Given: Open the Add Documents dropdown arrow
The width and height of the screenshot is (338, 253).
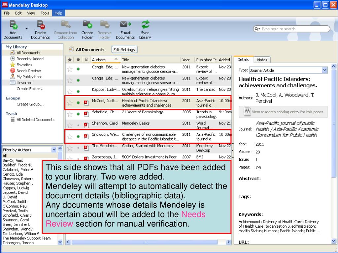Looking at the screenshot, I should click(26, 29).
